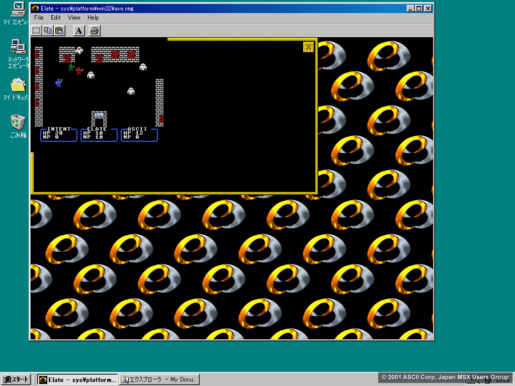Select the marquee selection tool in toolbar
Image resolution: width=515 pixels, height=386 pixels.
[36, 31]
